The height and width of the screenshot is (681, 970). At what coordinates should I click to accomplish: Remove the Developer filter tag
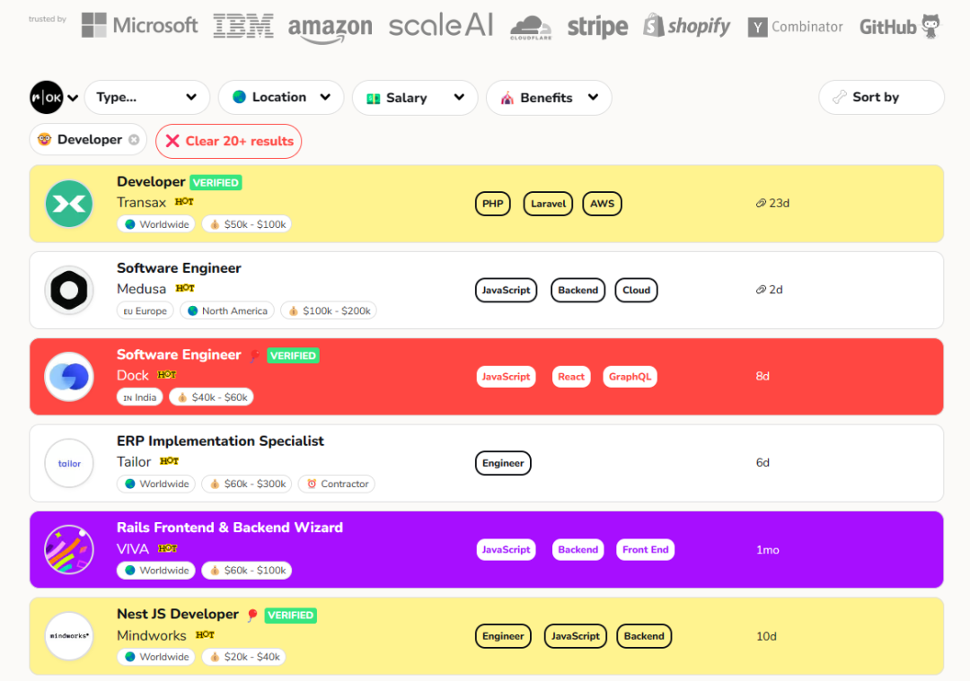134,140
